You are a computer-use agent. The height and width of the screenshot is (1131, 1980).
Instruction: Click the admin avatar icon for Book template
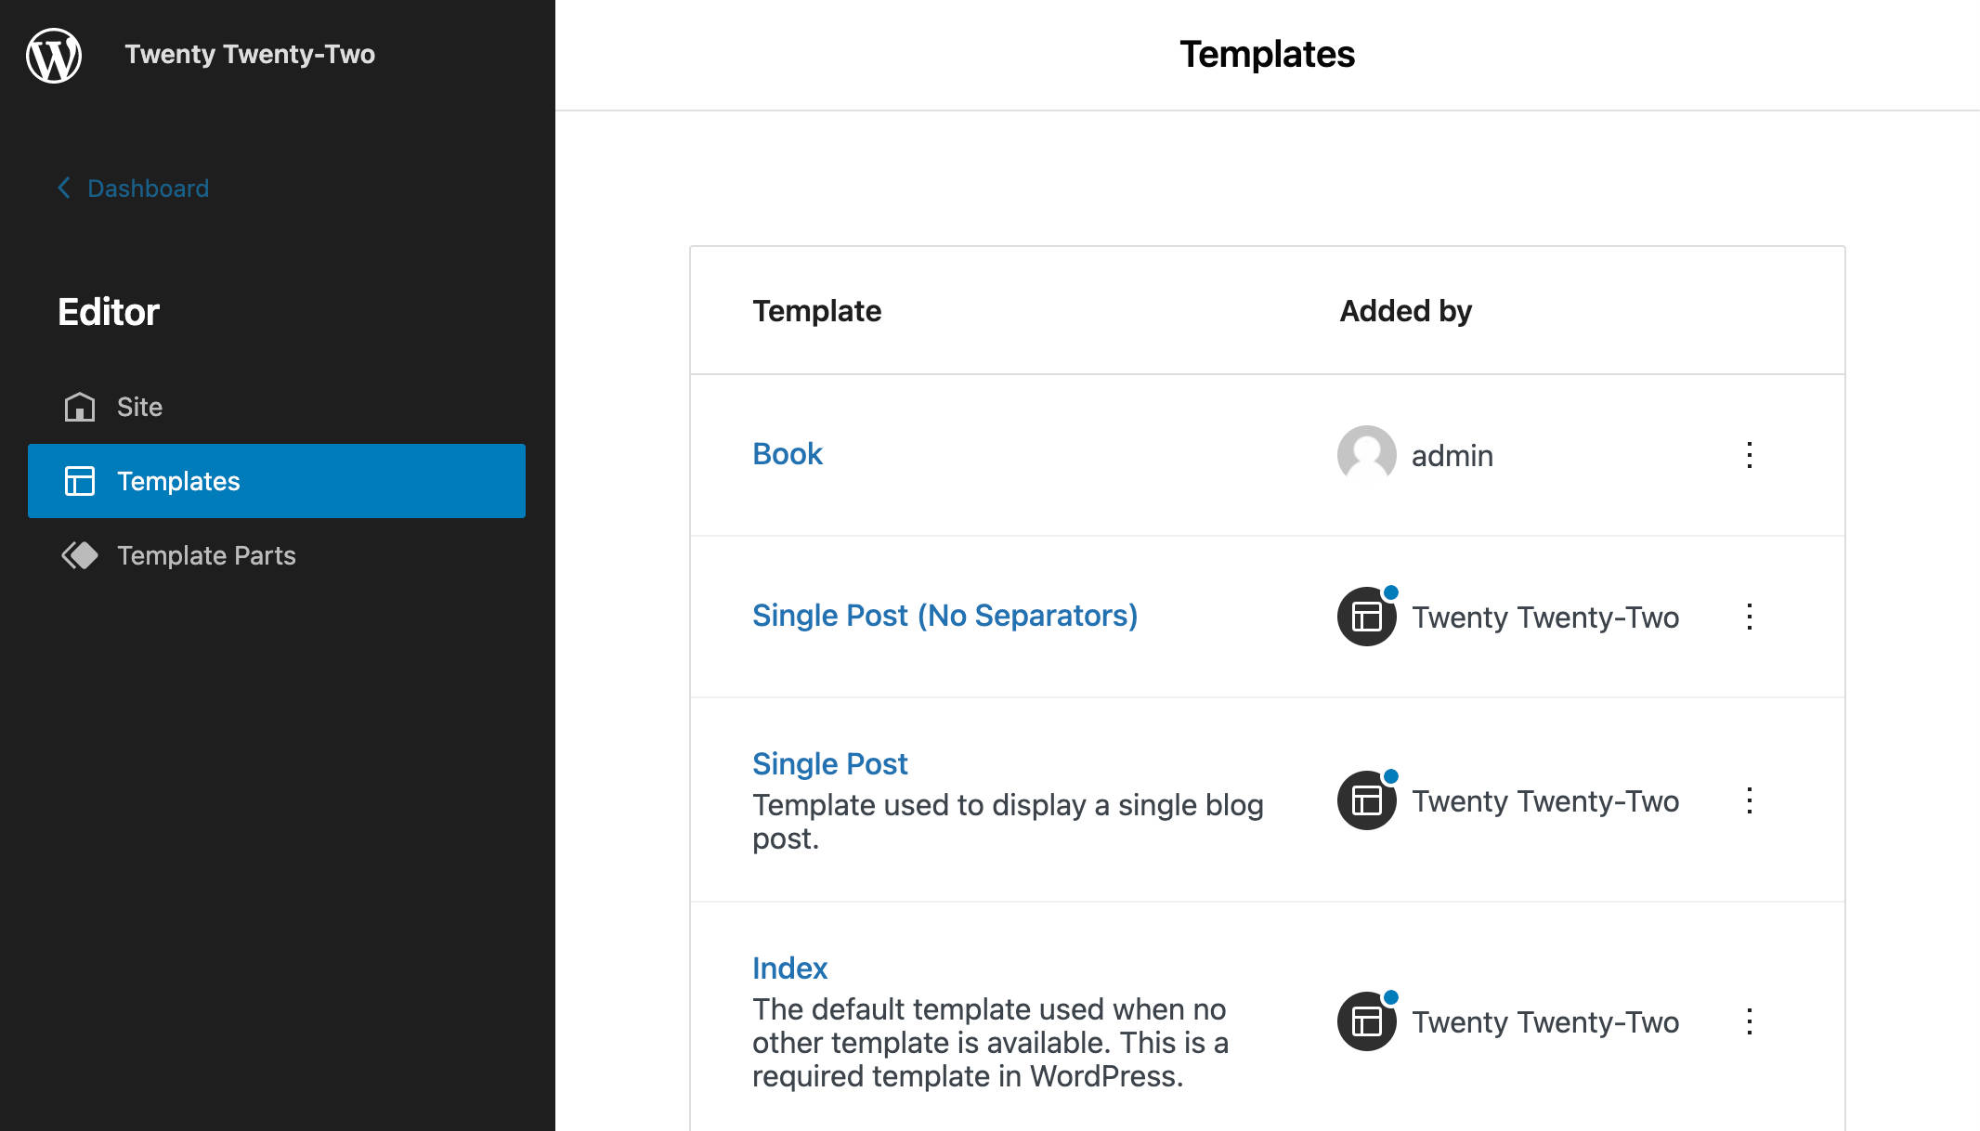(x=1365, y=455)
